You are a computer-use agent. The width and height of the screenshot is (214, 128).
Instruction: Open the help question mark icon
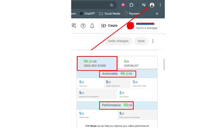coord(83,26)
